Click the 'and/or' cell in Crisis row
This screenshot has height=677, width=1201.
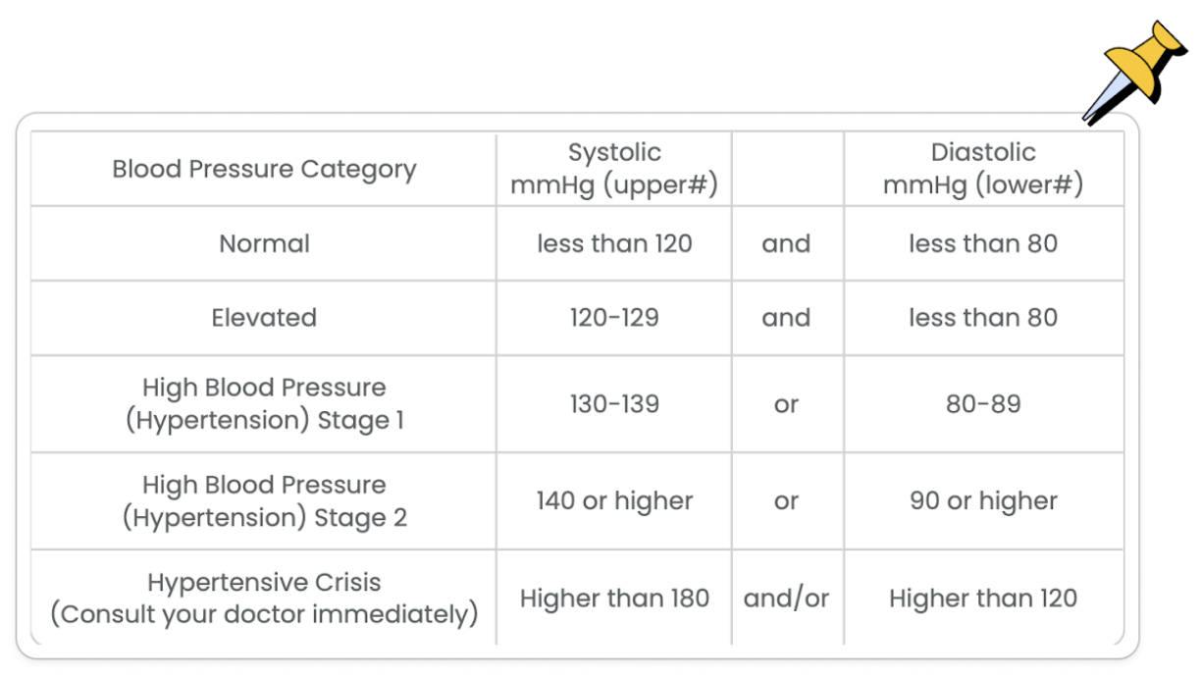click(x=786, y=598)
